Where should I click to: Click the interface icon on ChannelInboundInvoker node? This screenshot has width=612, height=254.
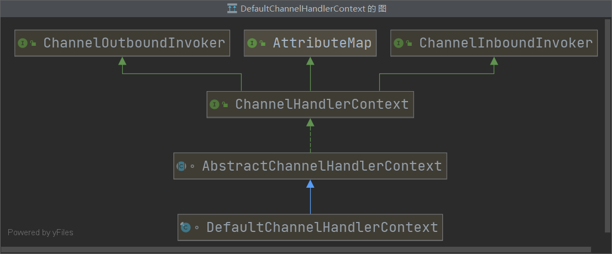[399, 43]
